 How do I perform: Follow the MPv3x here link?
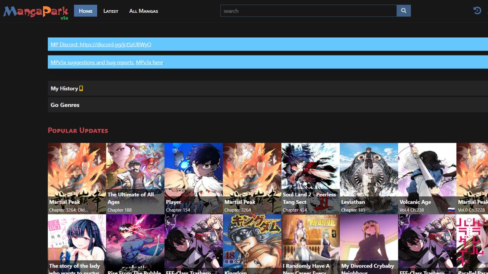[149, 62]
